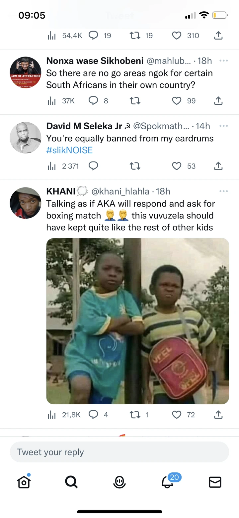239x518 pixels.
Task: Open the two kids meme image
Action: tap(137, 321)
